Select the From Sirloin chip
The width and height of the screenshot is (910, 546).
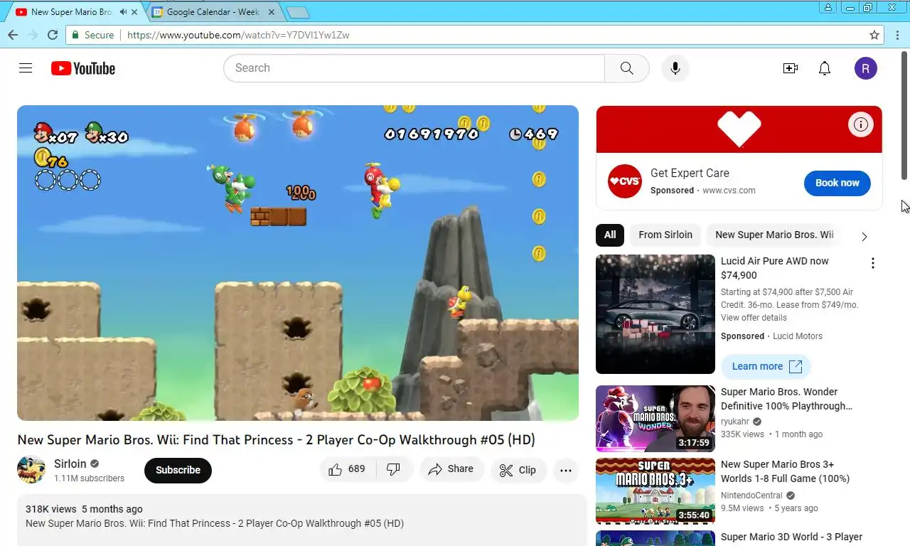click(x=665, y=235)
